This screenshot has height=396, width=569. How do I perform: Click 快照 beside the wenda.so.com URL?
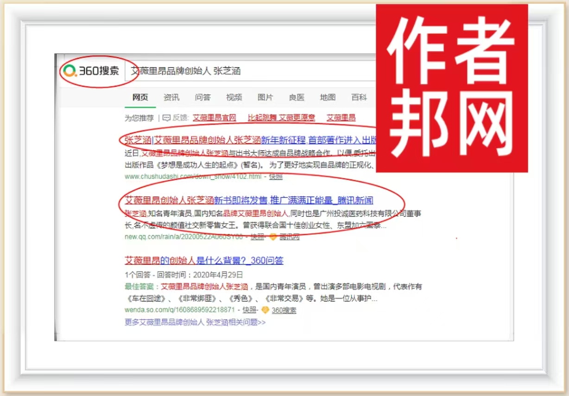pyautogui.click(x=249, y=310)
